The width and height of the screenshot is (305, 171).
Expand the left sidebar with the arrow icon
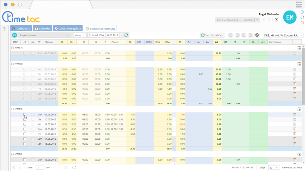4,29
